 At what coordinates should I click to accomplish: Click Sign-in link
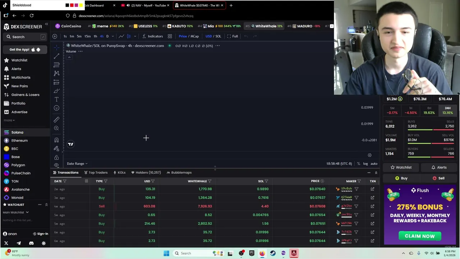tap(40, 234)
